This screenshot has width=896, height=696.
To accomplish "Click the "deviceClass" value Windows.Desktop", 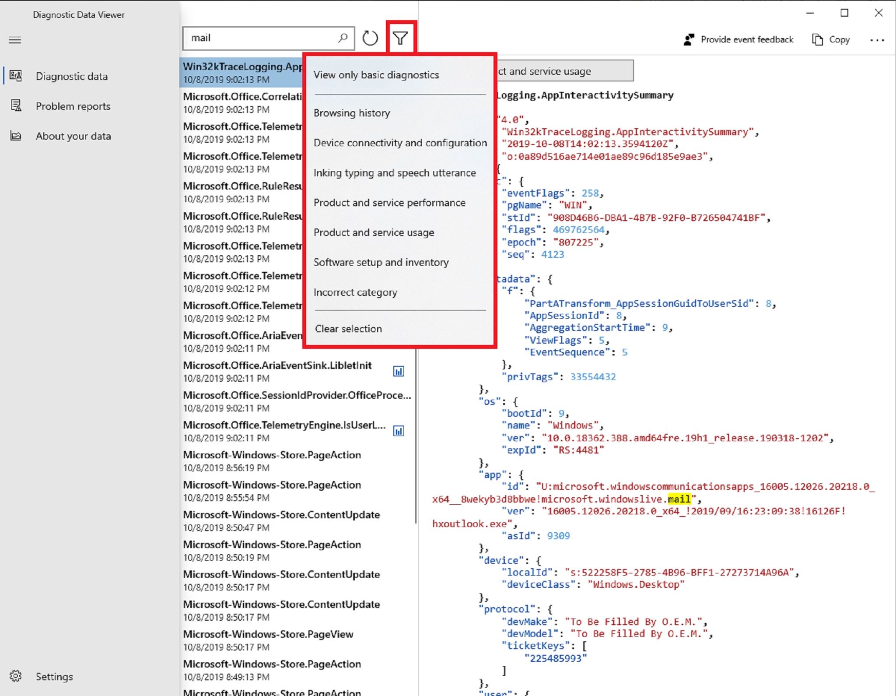I will point(636,584).
